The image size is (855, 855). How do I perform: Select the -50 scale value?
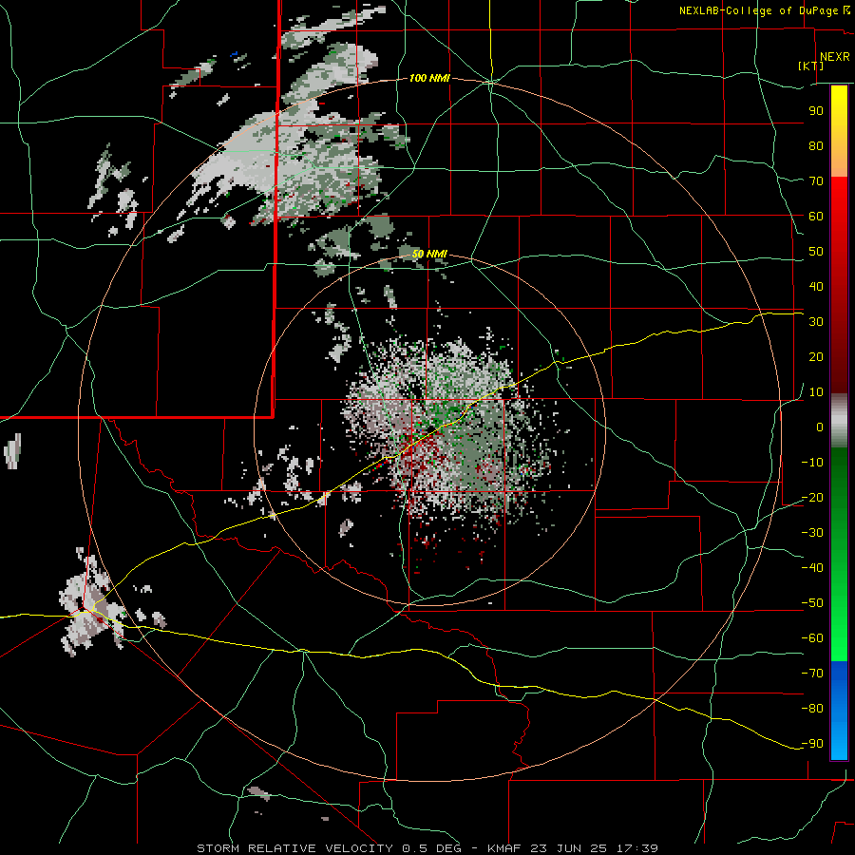pyautogui.click(x=812, y=603)
